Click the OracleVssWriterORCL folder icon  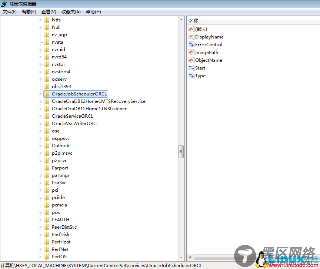pyautogui.click(x=47, y=124)
